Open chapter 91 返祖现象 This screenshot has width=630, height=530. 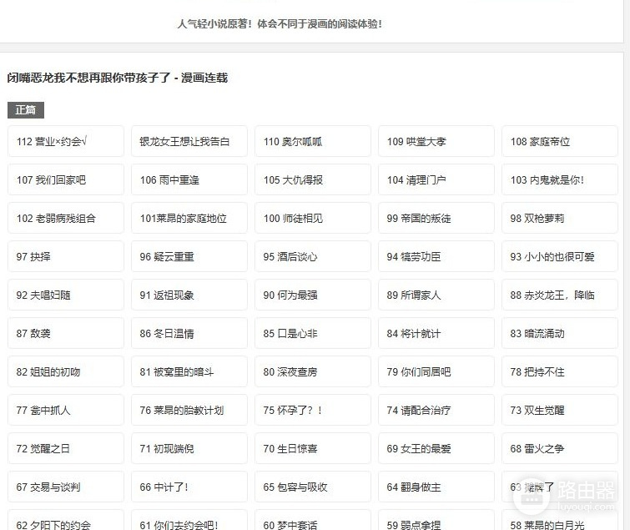click(189, 295)
